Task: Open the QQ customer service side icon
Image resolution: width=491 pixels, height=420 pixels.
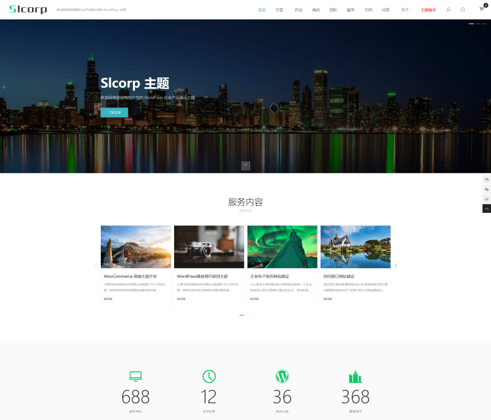Action: pos(486,180)
